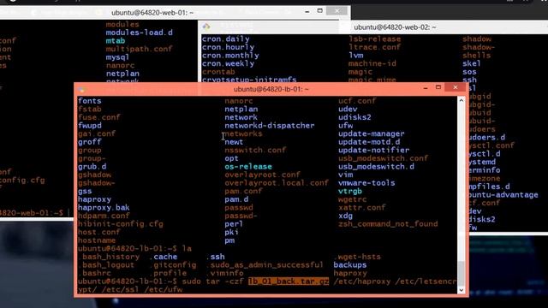
Task: Click the 'pam.d' directory entry
Action: click(236, 199)
